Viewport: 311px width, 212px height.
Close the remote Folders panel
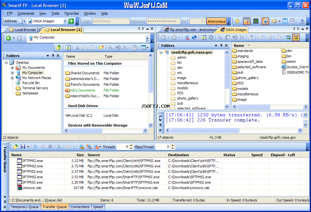226,46
